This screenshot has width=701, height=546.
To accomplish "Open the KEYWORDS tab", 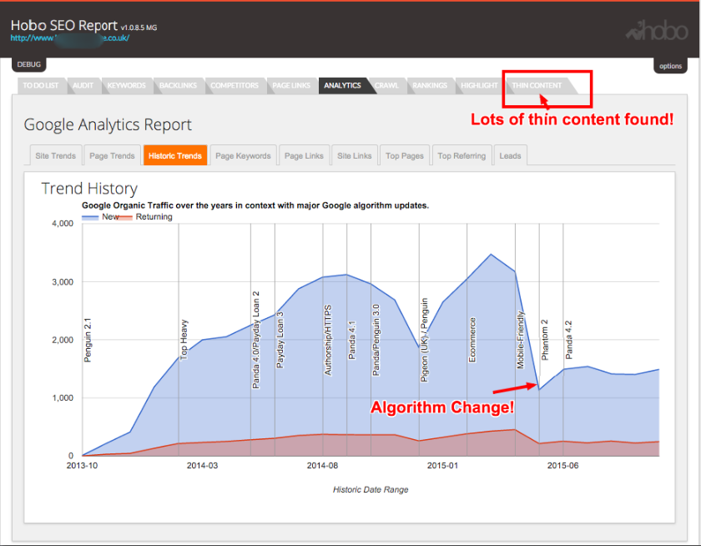I will (127, 85).
